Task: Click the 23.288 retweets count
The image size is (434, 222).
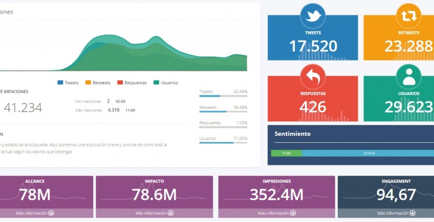Action: pos(409,46)
